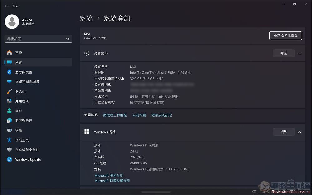Viewport: 312px width, 195px height.
Task: Click the install date 2025/1/6
Action: point(137,157)
